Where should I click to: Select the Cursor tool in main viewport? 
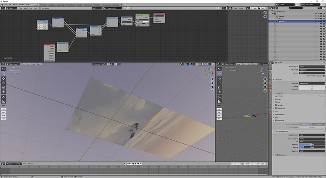(x=3, y=73)
